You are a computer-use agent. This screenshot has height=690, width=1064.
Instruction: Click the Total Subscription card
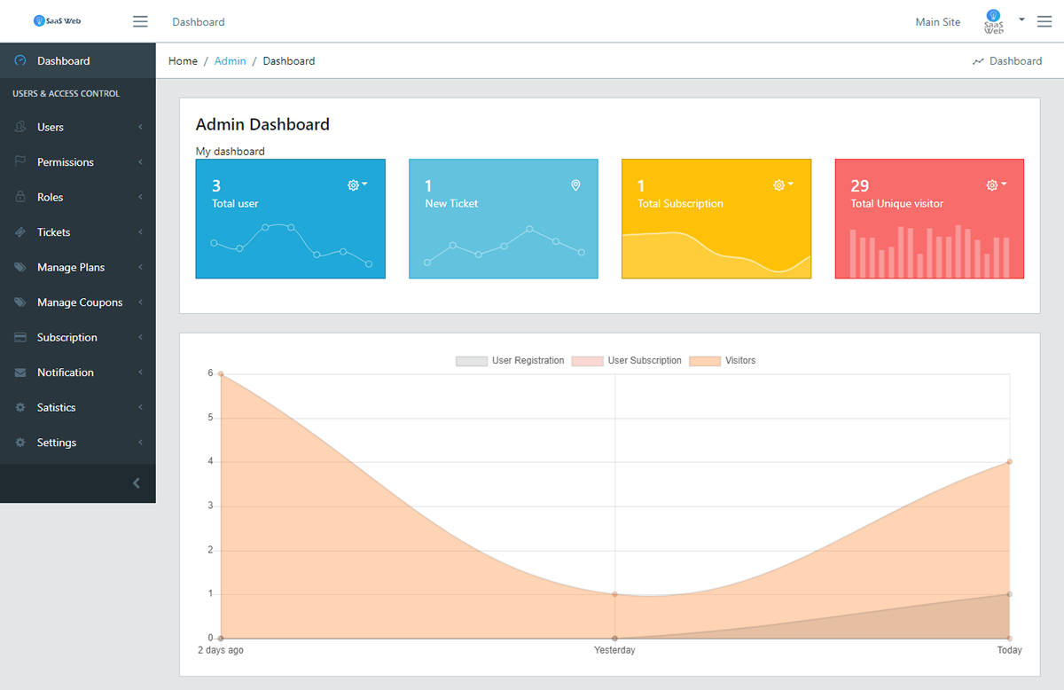point(716,219)
